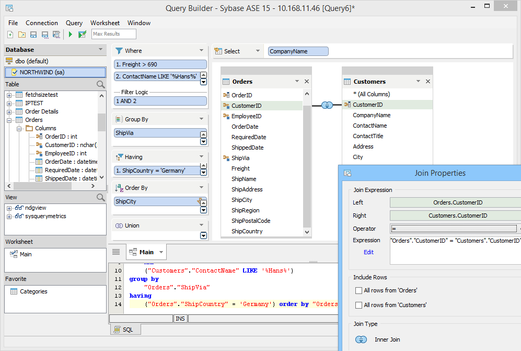Click the Where funnel icon
Screen dimensions: 521x351
click(x=119, y=51)
